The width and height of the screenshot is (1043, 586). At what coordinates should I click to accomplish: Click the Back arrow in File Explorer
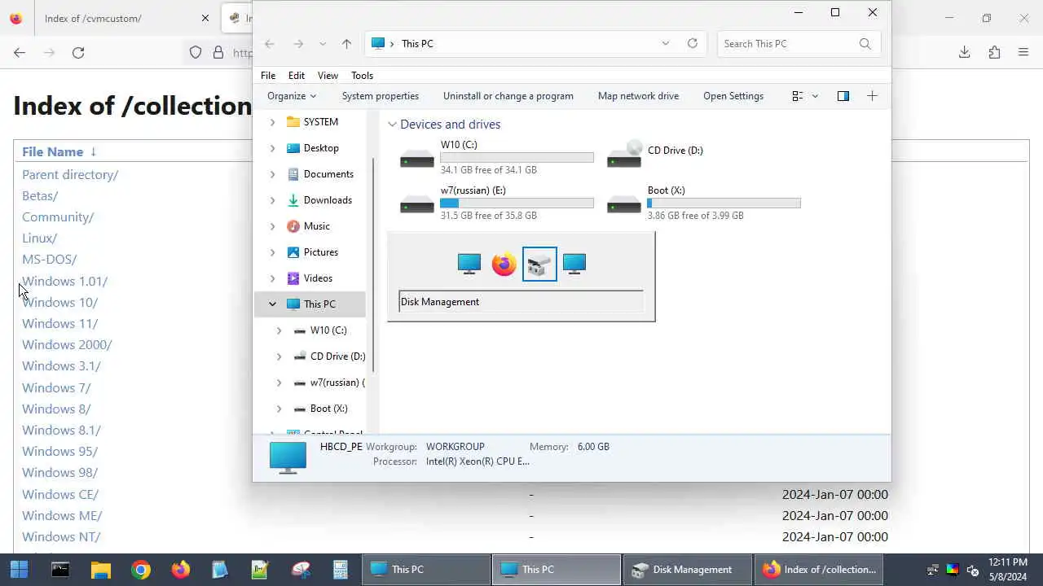tap(270, 44)
